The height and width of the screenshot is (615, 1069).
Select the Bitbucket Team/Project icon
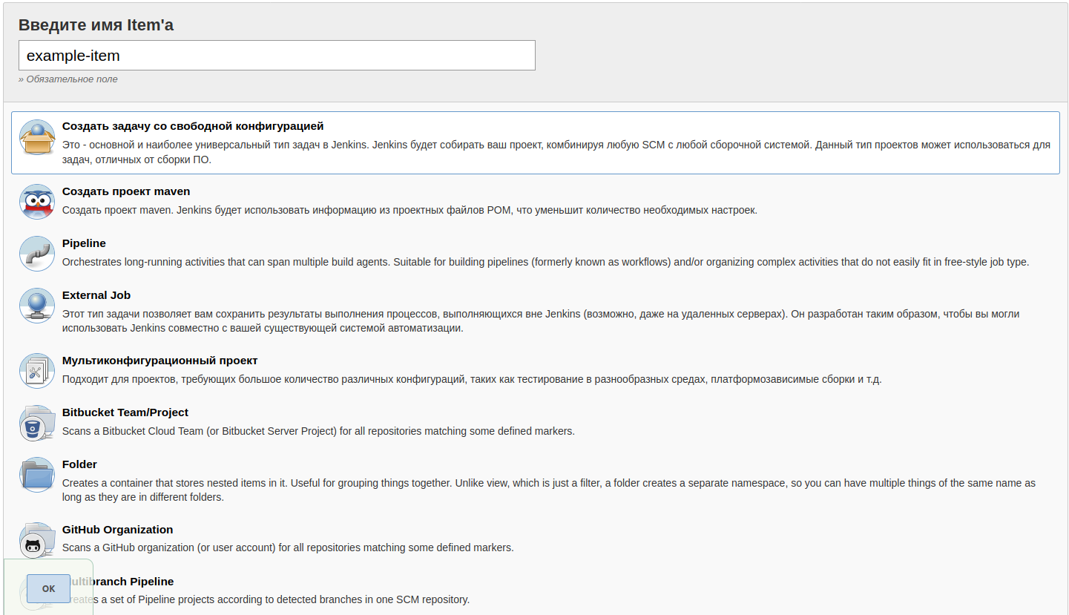click(37, 423)
